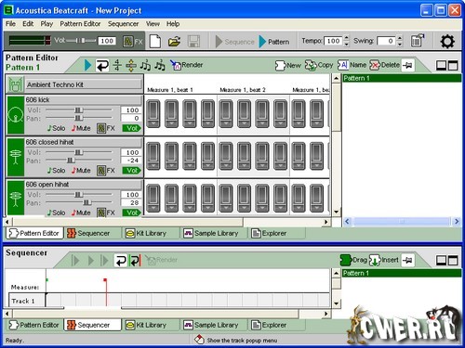Expand the Vol button on 606 open hihat
465x348 pixels.
(x=132, y=213)
